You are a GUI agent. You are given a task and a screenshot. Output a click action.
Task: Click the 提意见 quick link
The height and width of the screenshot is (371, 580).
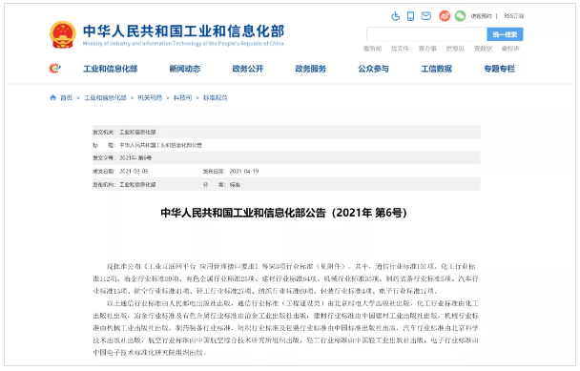[455, 49]
